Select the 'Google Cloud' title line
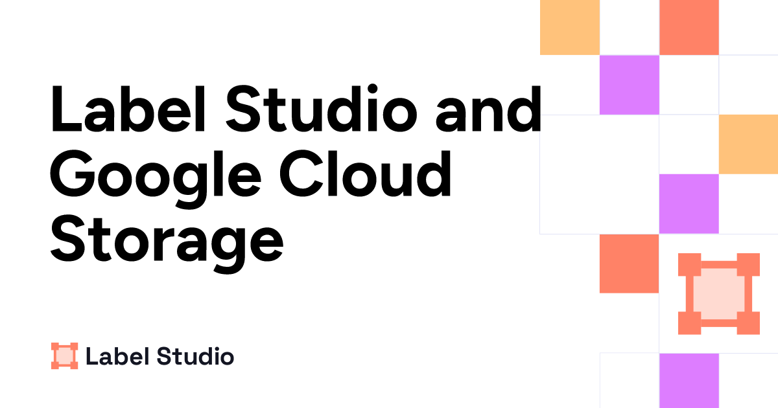 253,174
